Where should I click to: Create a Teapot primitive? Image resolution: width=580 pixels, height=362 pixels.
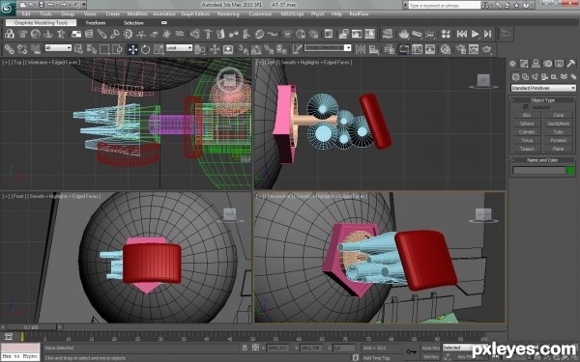pos(527,149)
